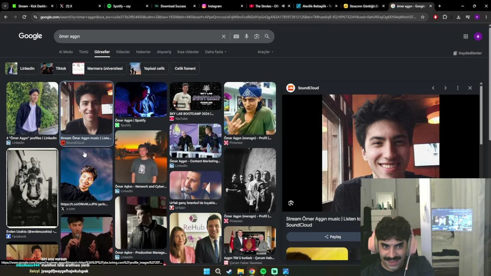The image size is (491, 276).
Task: Open the Ömer Aşgın Content Marketing result
Action: click(x=196, y=141)
